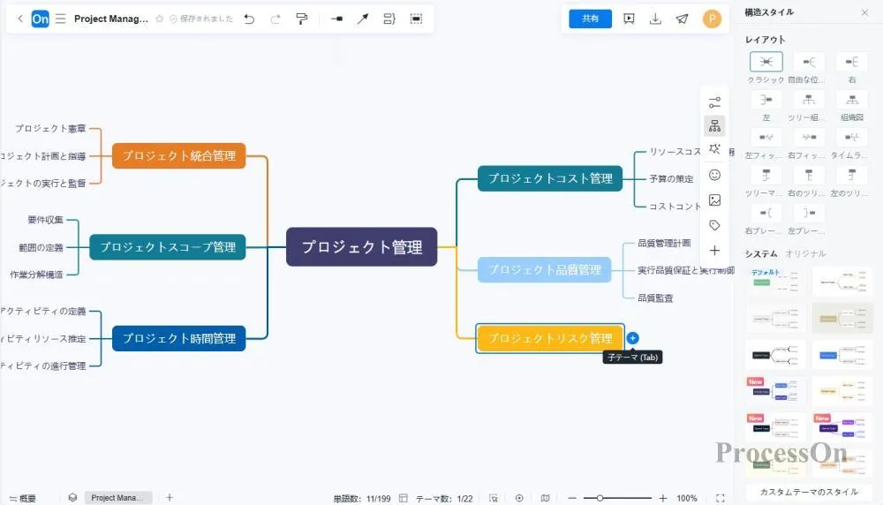Switch to the オリジナル tab
Viewport: 883px width, 505px height.
805,254
